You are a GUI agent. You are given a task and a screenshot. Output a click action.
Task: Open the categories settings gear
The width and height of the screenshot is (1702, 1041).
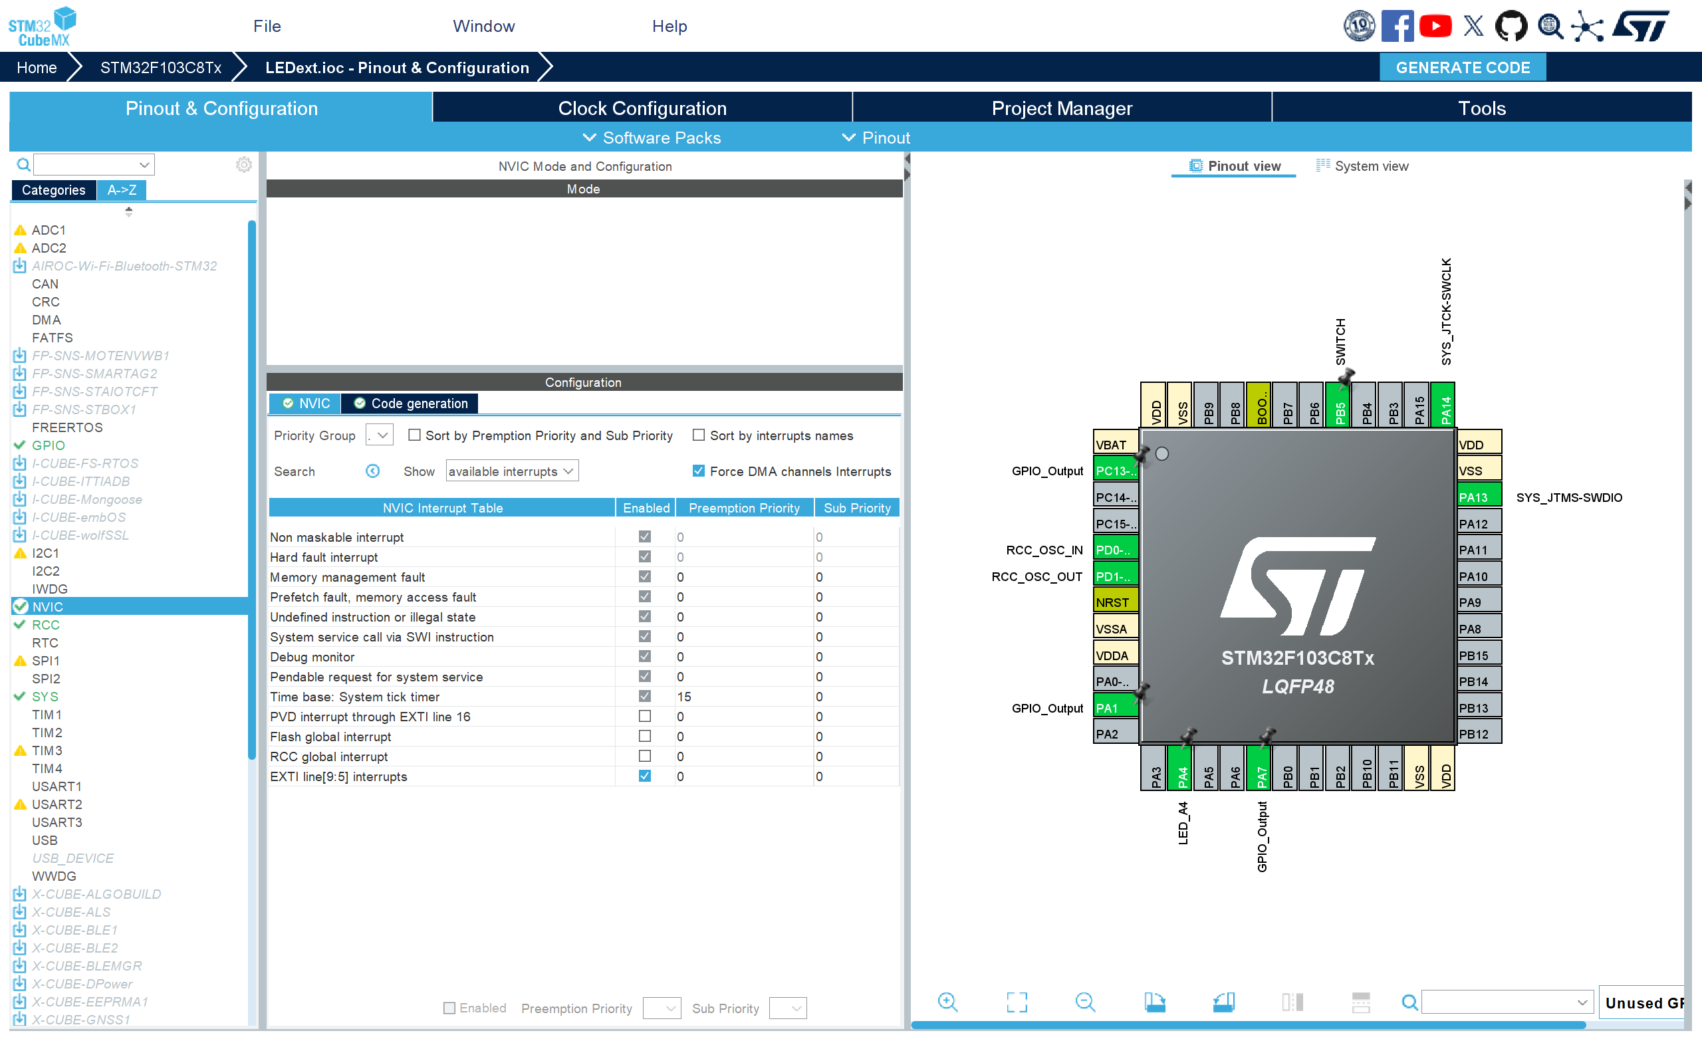click(244, 164)
